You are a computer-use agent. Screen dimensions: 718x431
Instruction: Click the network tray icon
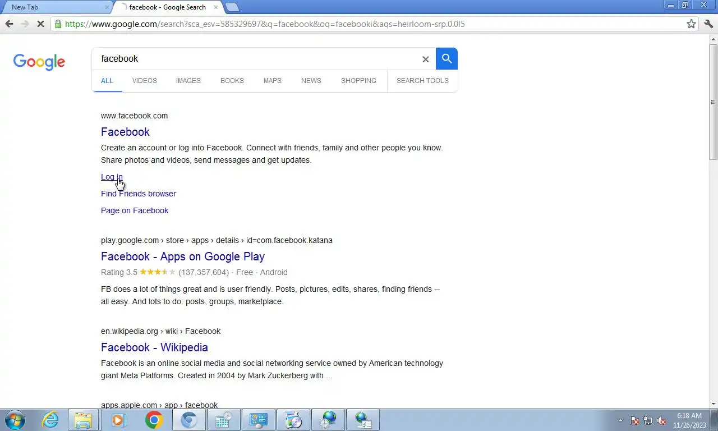click(x=648, y=420)
